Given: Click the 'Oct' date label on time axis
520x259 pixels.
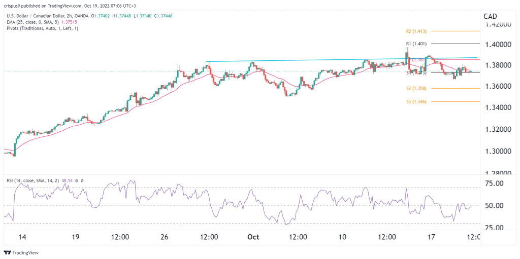Looking at the screenshot, I should pyautogui.click(x=254, y=237).
